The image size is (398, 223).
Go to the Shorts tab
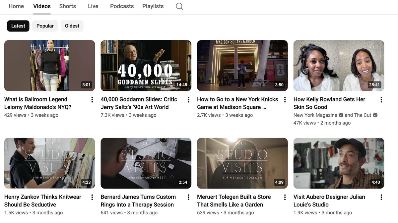click(x=68, y=6)
